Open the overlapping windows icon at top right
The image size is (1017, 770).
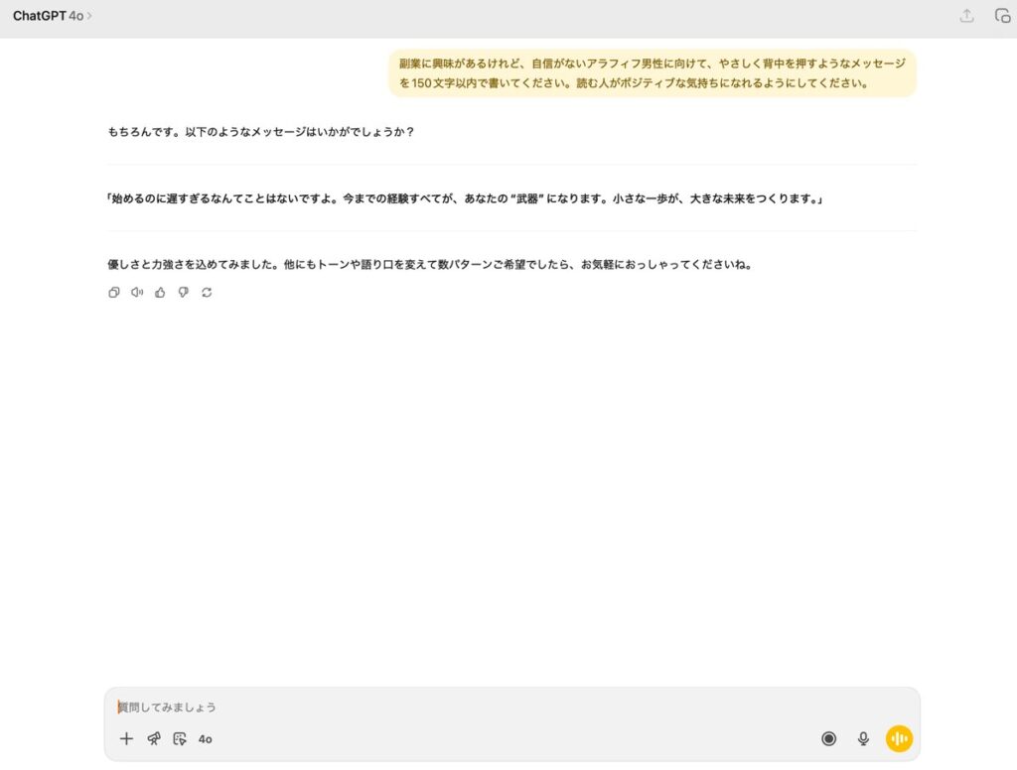coord(1002,16)
